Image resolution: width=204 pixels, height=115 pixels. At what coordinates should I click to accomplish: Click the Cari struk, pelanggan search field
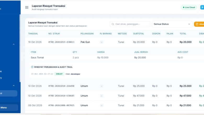[x=130, y=24]
